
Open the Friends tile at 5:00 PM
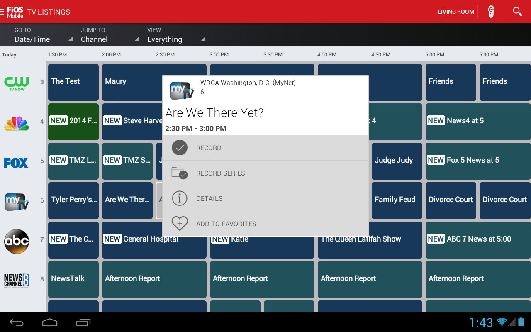pyautogui.click(x=451, y=82)
